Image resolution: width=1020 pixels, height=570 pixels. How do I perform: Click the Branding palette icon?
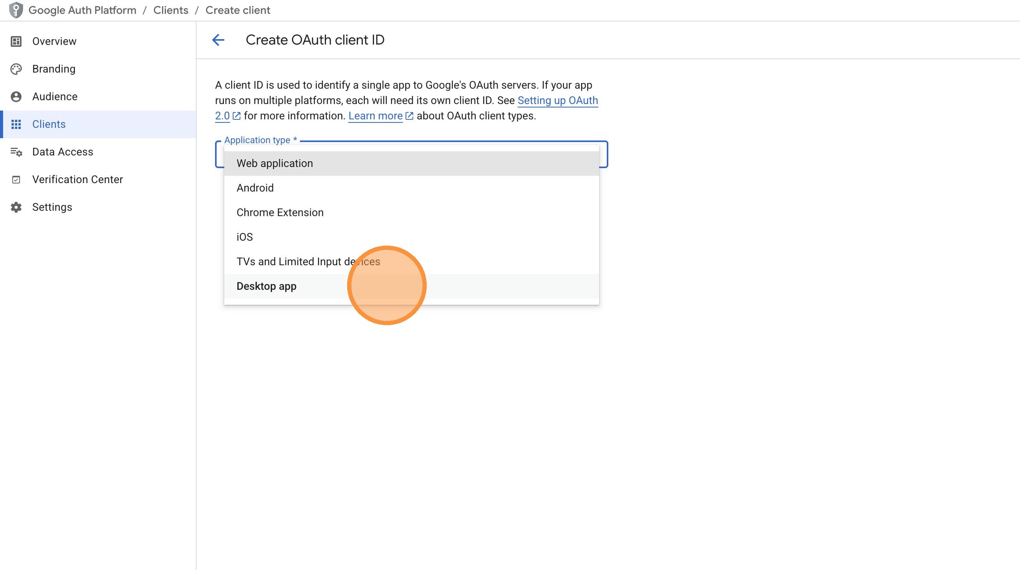coord(16,68)
